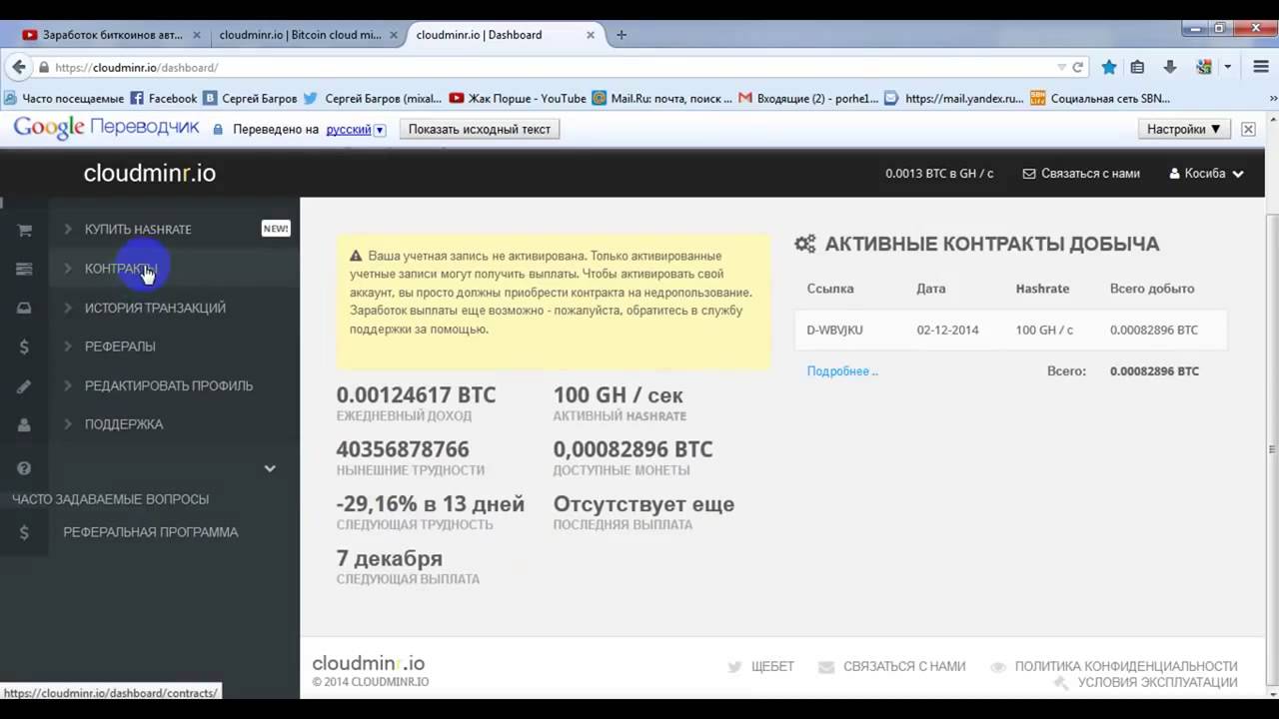
Task: Close the YouTube Заработок биткоинов tab
Action: (x=196, y=34)
